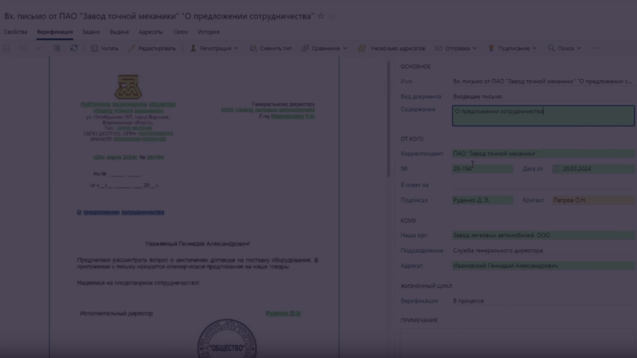Click Сменить тип toolbar button
637x358 pixels.
click(271, 48)
